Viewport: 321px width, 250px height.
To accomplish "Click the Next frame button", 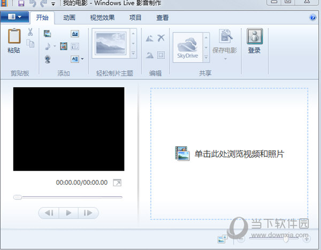I will (x=88, y=213).
